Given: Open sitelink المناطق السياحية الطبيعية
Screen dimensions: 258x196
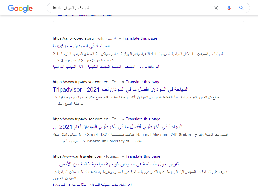Looking at the screenshot, I should pos(104,67).
